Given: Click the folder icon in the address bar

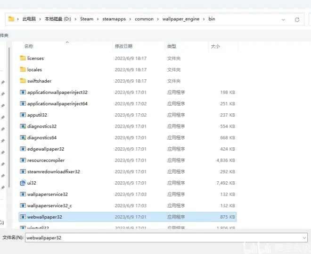Looking at the screenshot, I should 11,19.
